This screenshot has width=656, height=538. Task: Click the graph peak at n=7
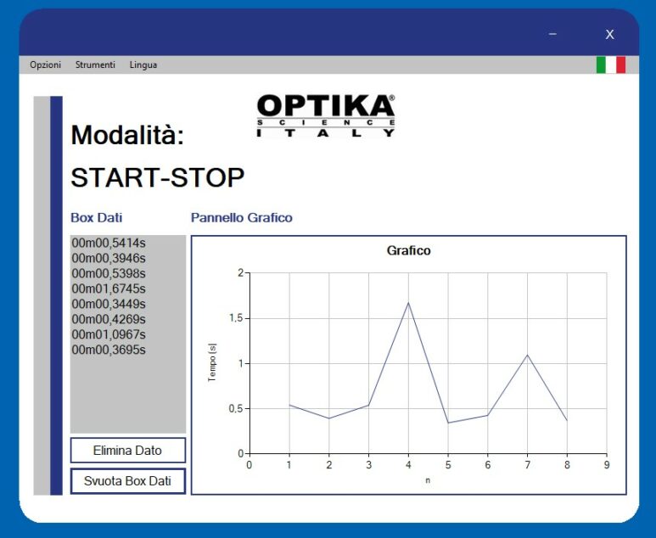click(527, 355)
